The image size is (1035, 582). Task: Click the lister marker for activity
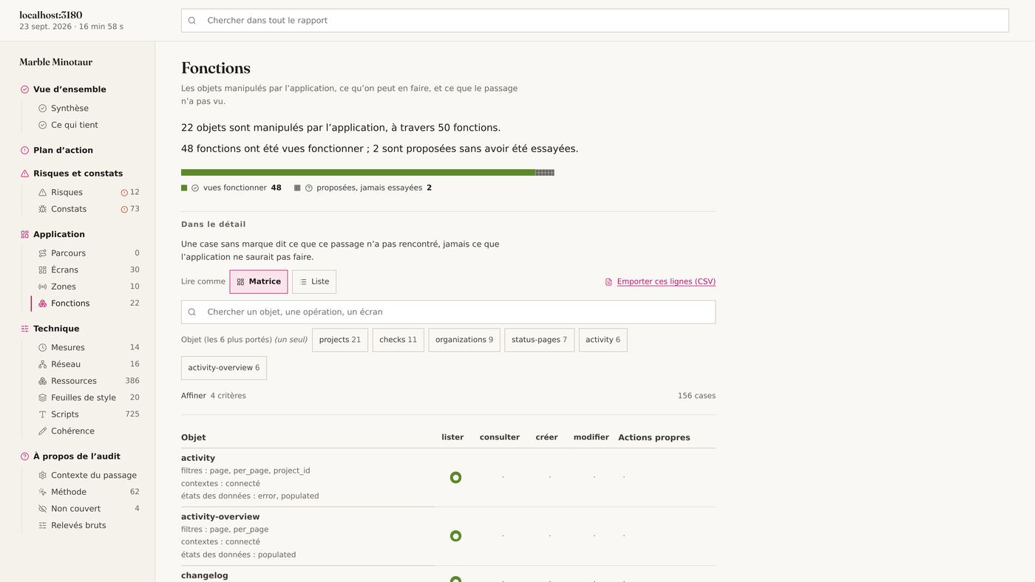click(x=455, y=478)
